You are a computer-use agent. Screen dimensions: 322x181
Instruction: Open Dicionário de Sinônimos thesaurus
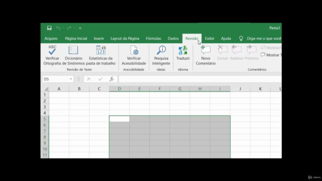pos(73,55)
